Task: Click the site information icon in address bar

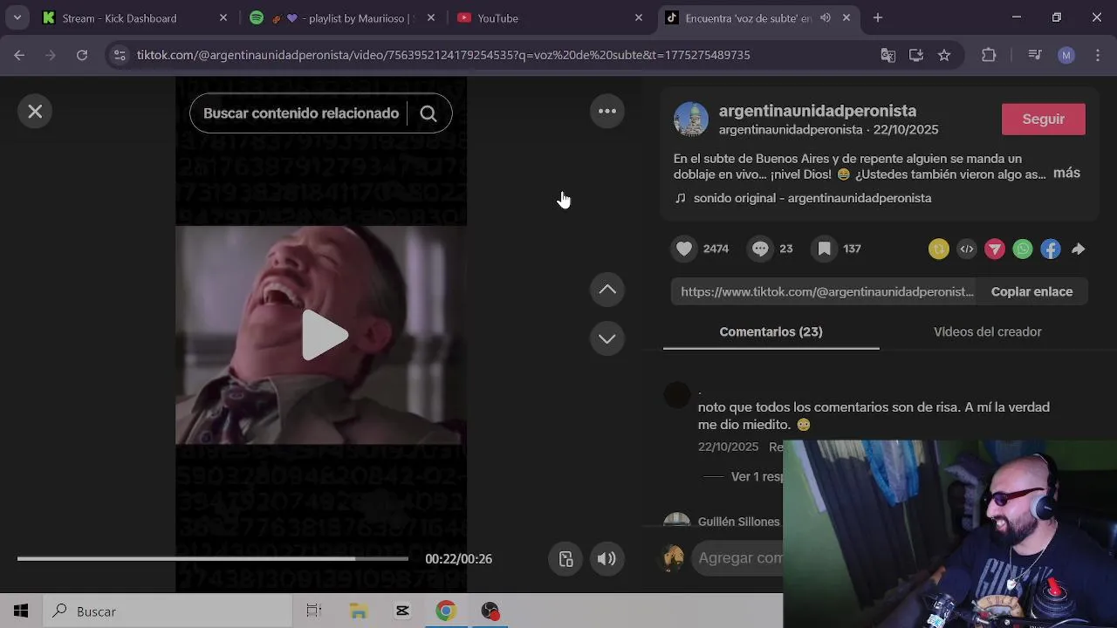Action: 120,55
